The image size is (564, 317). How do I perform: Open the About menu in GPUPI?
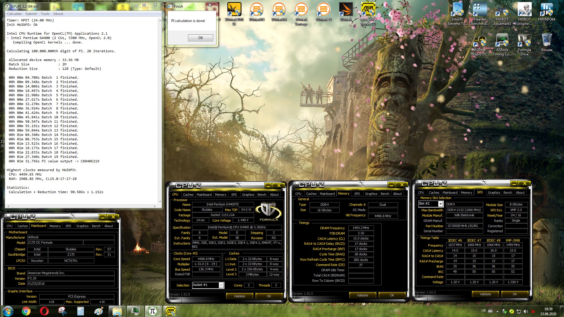[x=58, y=14]
